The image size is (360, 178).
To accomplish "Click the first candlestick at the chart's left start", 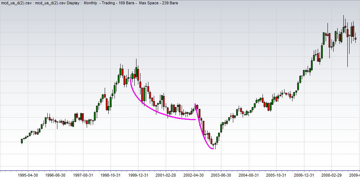I will pyautogui.click(x=22, y=141).
